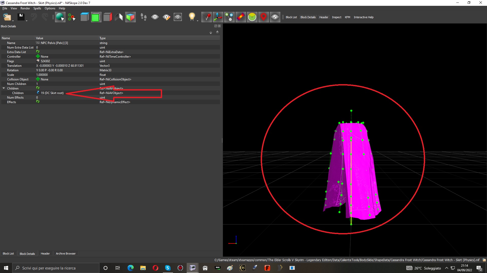This screenshot has width=487, height=273.
Task: Click Interactive Help in the toolbar
Action: [363, 17]
